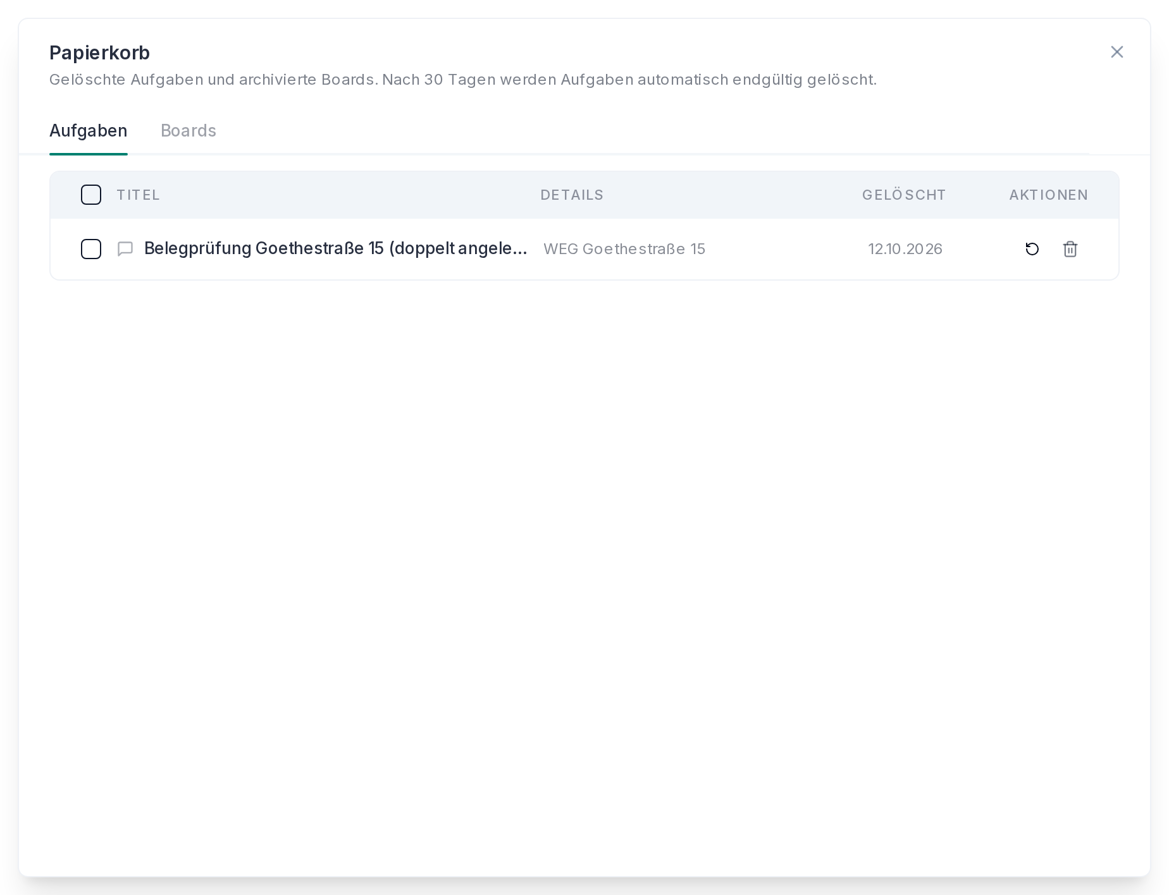
Task: Click the WEG Goethestraße 15 details cell
Action: (x=624, y=249)
